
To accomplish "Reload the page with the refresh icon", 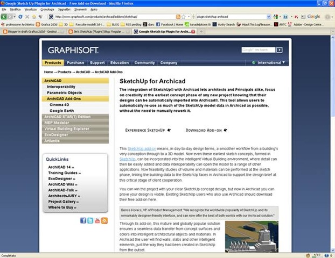I will 20,17.
